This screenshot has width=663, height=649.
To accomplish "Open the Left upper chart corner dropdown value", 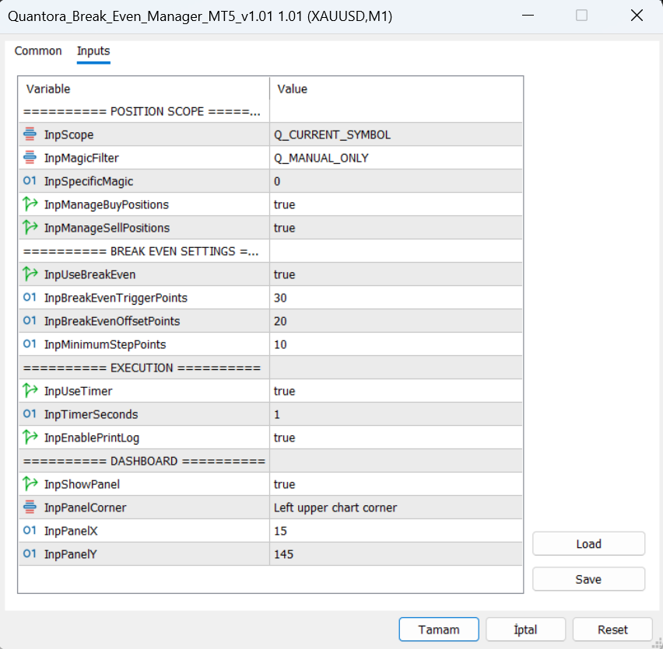I will click(x=396, y=508).
